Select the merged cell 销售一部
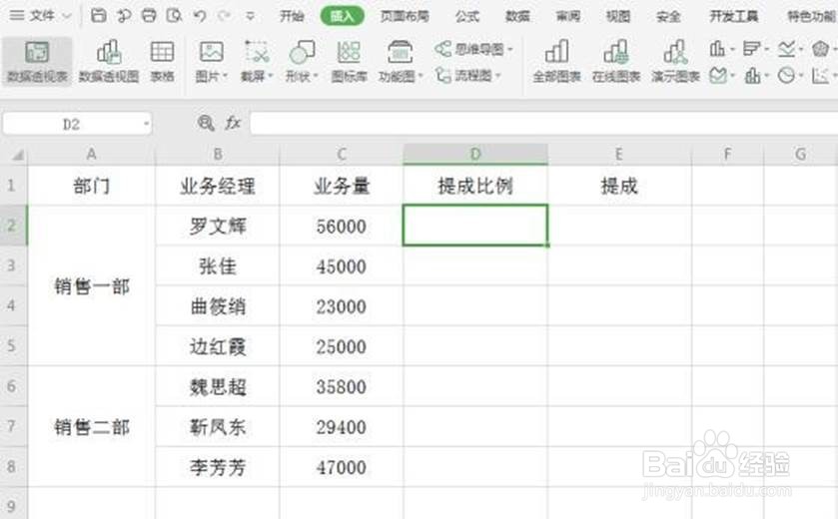This screenshot has width=838, height=519. (x=91, y=286)
